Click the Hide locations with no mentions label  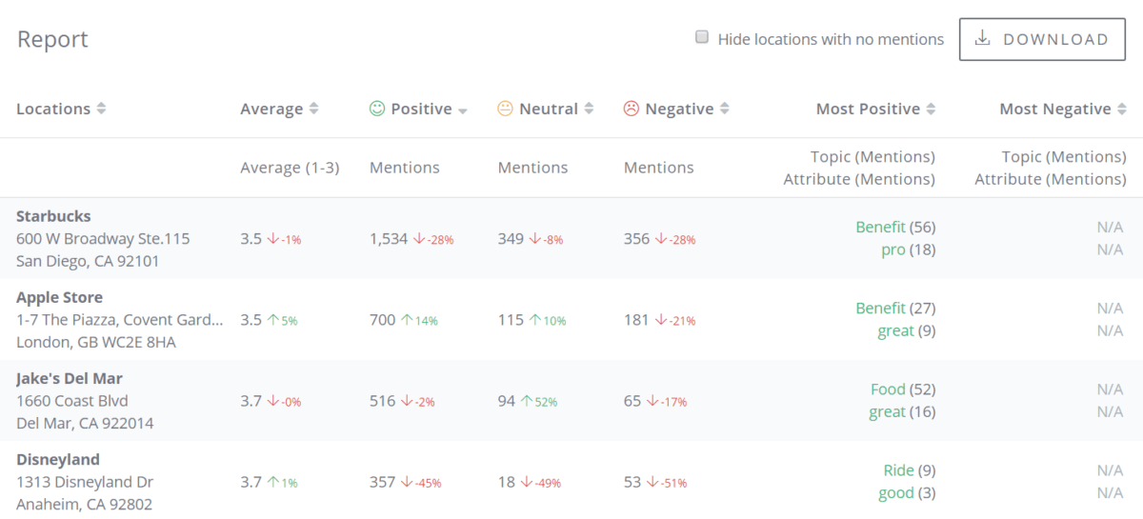point(831,39)
